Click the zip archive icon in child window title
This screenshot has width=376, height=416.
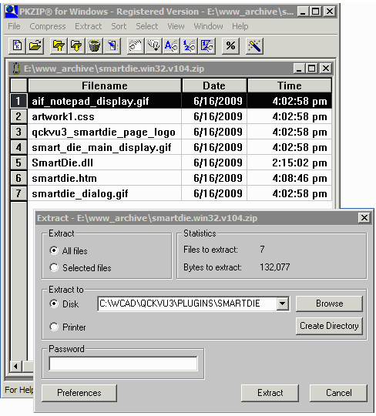16,69
